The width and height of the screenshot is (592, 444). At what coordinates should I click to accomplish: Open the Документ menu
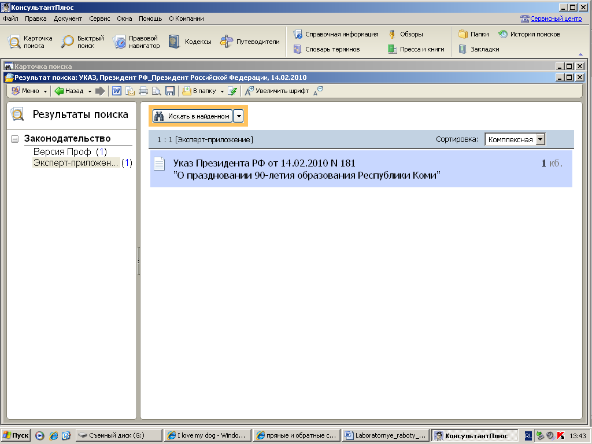[x=68, y=18]
